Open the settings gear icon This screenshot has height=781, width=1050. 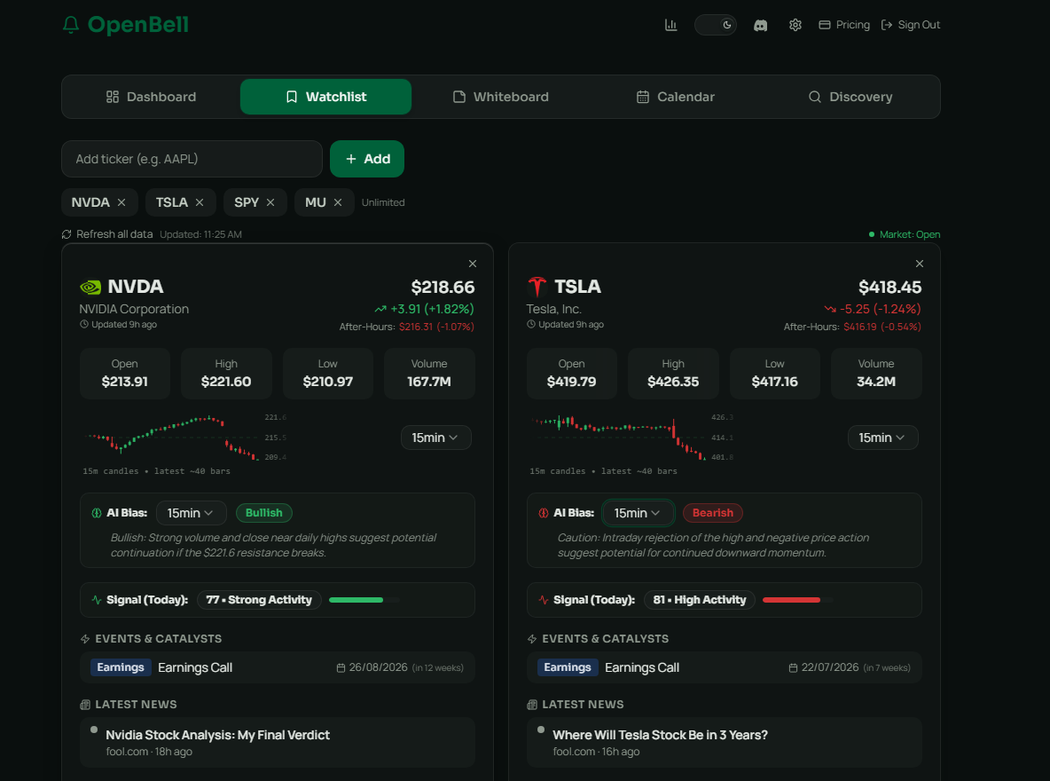(795, 25)
